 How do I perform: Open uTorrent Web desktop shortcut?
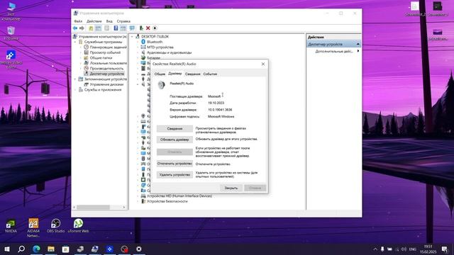click(78, 226)
